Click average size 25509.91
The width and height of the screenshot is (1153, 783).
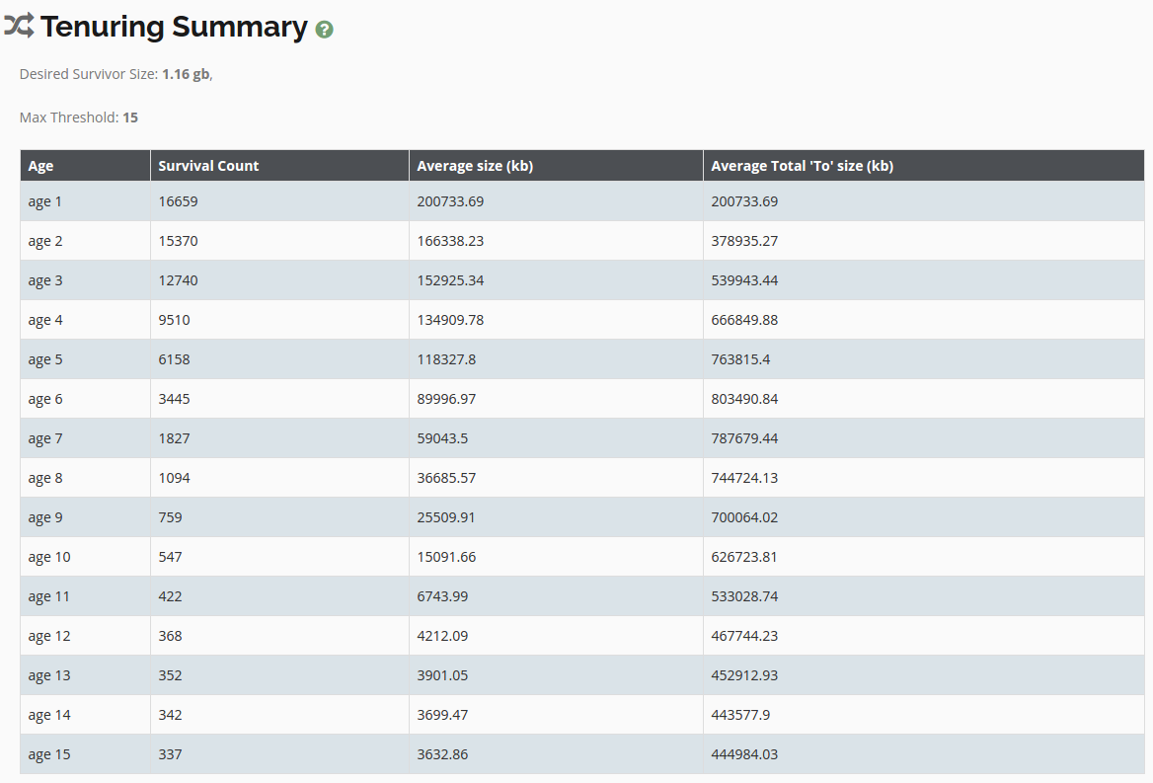point(446,518)
